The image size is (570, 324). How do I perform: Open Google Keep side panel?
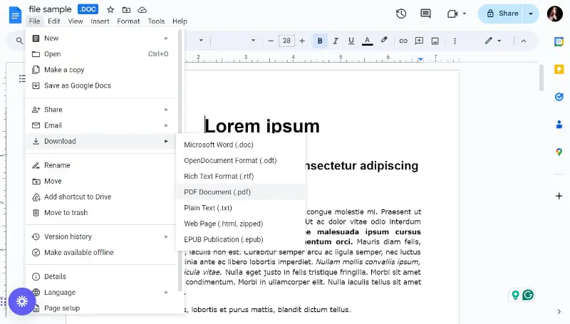[x=559, y=69]
